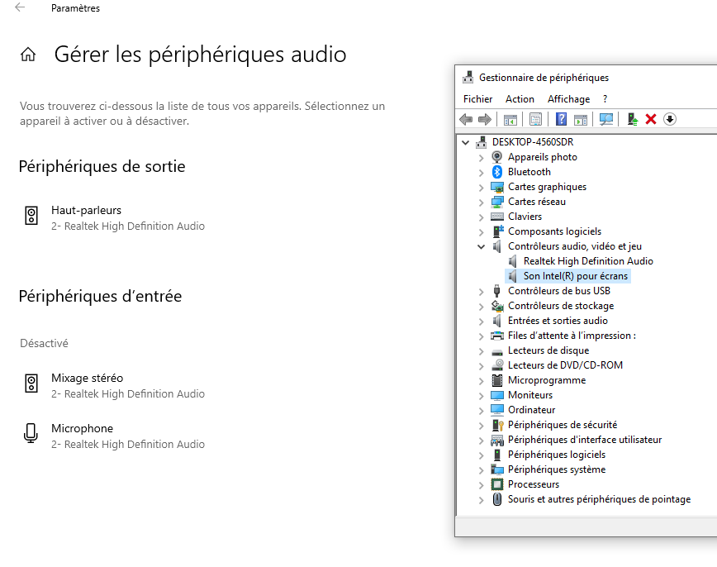Expand the Claviers category

point(481,217)
